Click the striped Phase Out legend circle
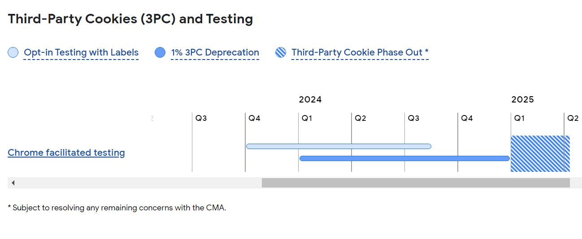582x239 pixels. pyautogui.click(x=281, y=53)
